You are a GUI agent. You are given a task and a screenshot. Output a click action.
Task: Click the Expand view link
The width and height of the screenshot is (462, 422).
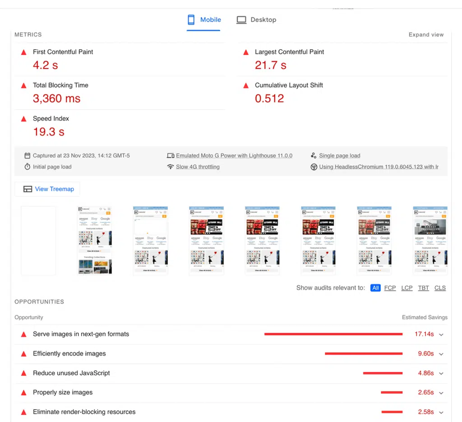pos(426,34)
